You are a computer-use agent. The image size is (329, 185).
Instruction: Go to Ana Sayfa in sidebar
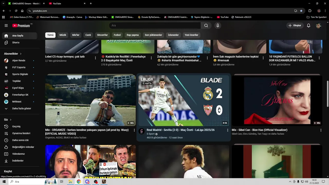20,36
